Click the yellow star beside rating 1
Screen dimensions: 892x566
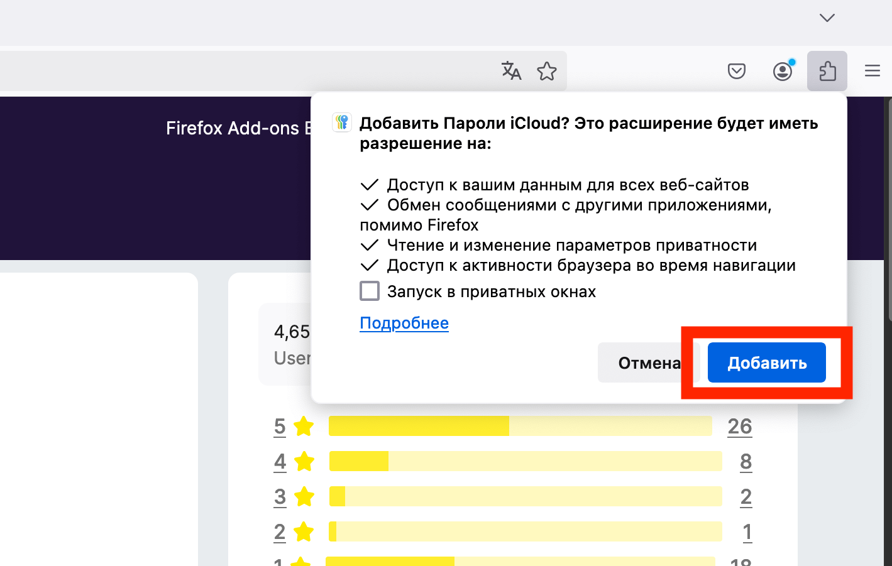click(304, 562)
